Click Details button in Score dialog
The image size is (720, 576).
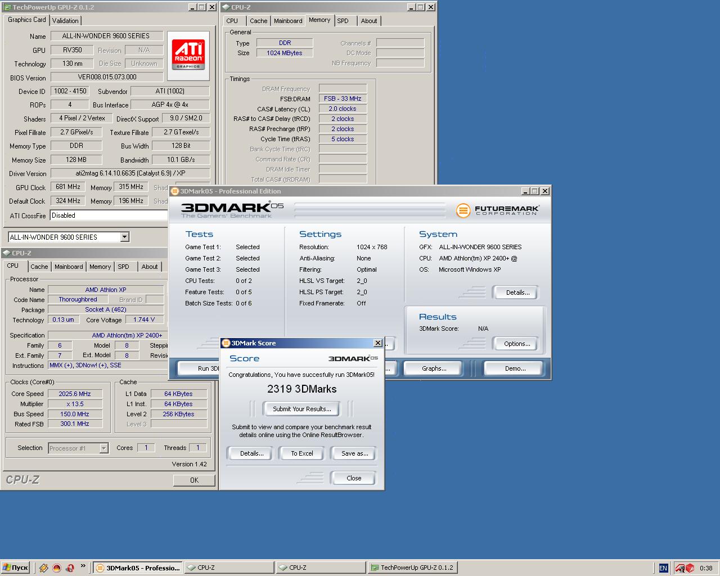pyautogui.click(x=251, y=453)
